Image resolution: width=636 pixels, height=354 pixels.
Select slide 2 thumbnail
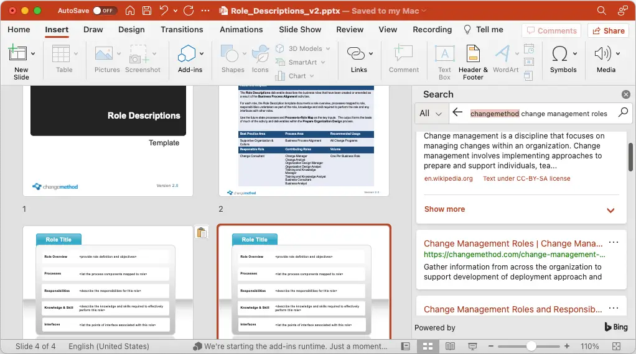click(x=304, y=141)
